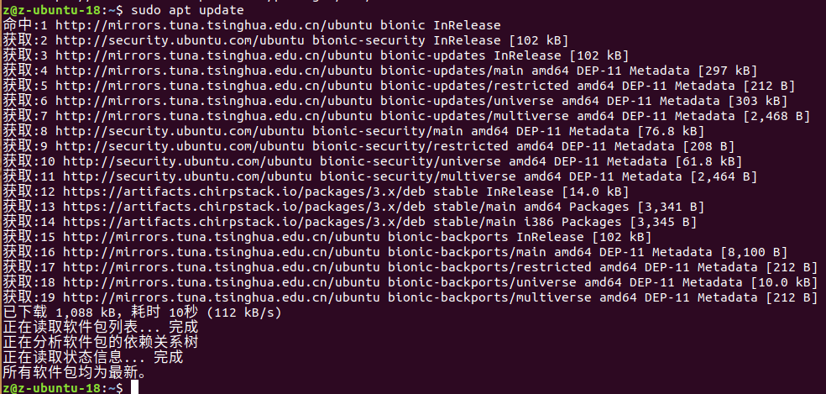Click the '正在读取状态信息... 完成' line

pos(93,357)
